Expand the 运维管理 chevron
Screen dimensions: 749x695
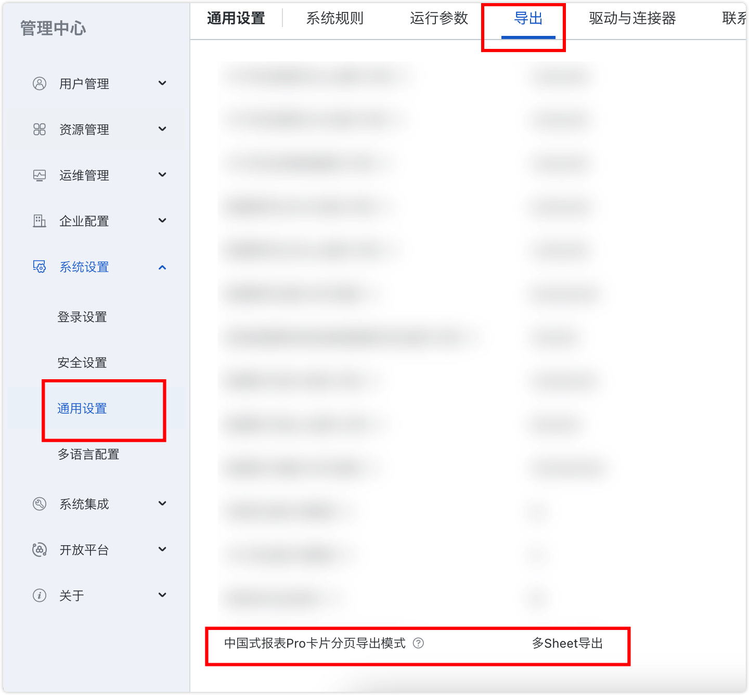(162, 175)
